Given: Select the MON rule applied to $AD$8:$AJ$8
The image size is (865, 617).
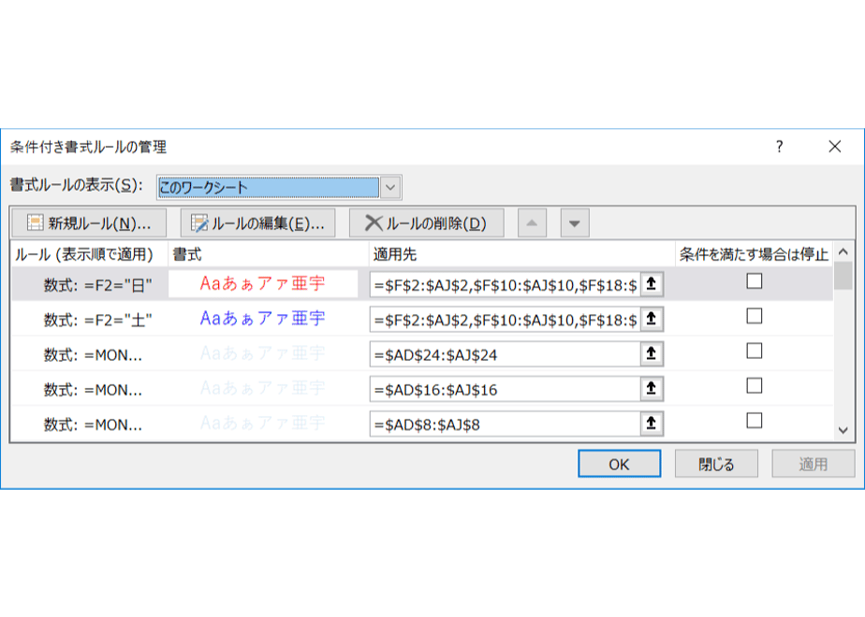Looking at the screenshot, I should (93, 424).
